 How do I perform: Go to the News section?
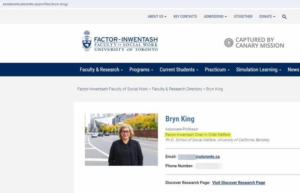point(293,70)
